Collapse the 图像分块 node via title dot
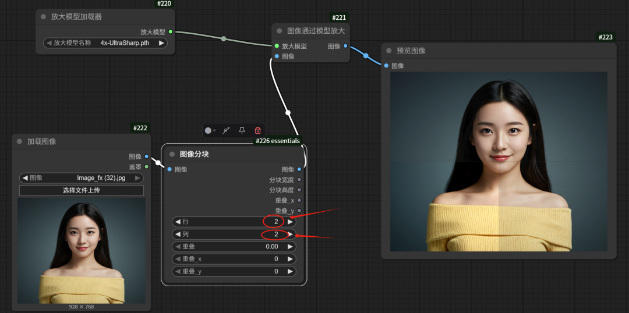Screen dimensions: 629x313 point(172,154)
